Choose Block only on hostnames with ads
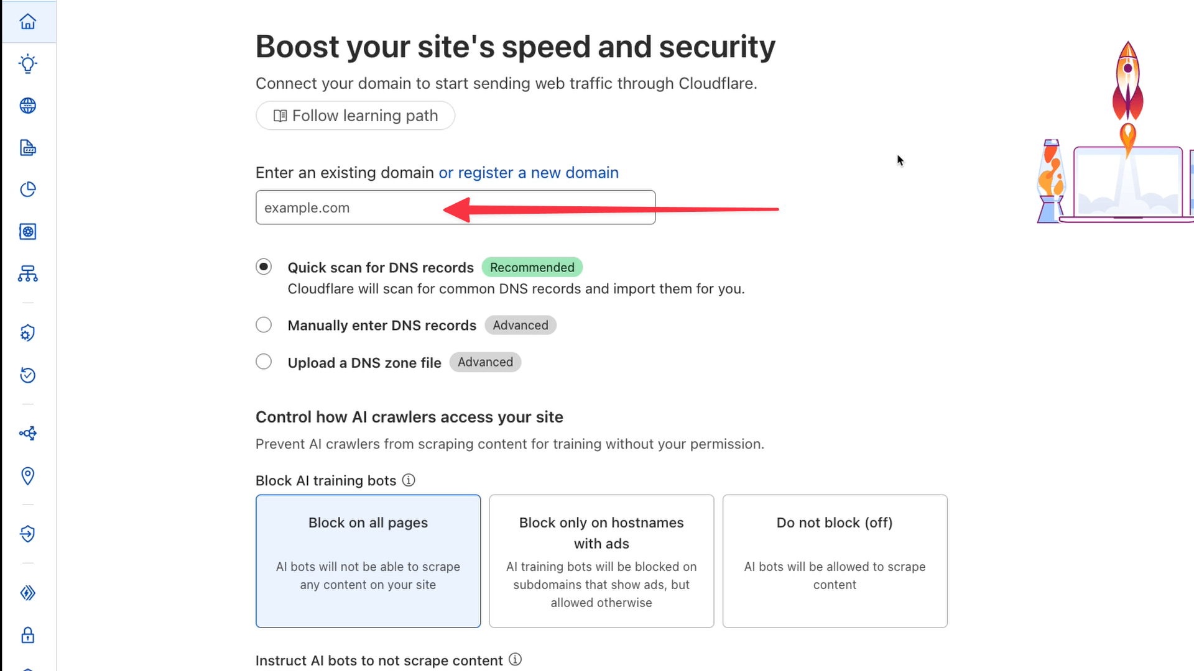 (601, 560)
